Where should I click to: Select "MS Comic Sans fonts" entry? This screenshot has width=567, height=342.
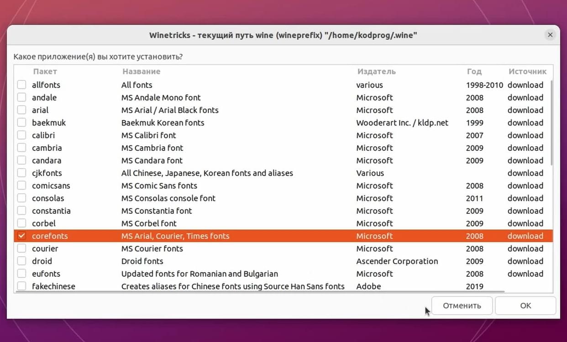point(159,186)
